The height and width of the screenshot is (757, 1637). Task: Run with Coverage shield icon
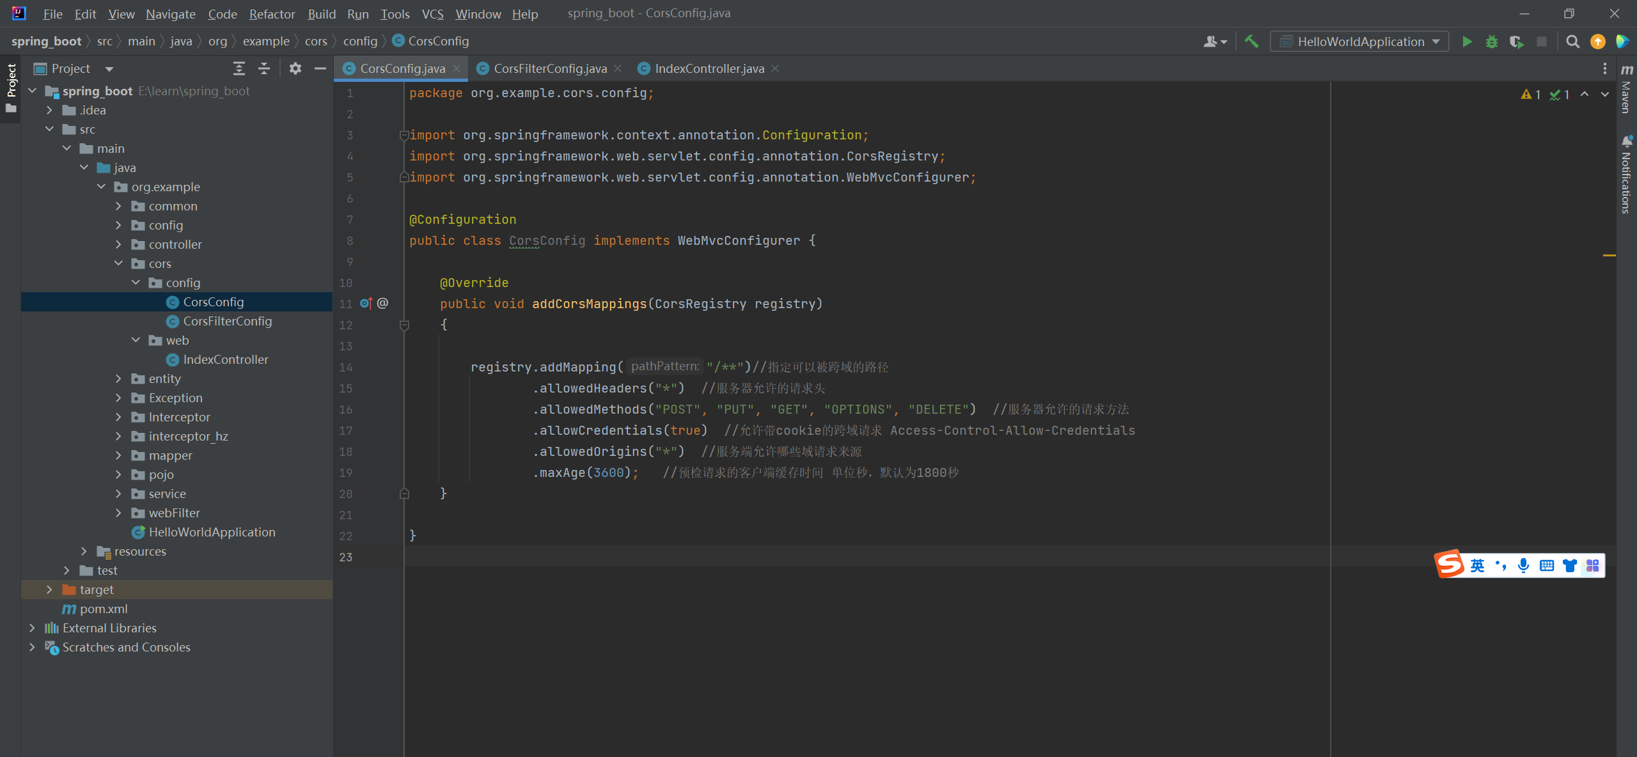click(1516, 42)
